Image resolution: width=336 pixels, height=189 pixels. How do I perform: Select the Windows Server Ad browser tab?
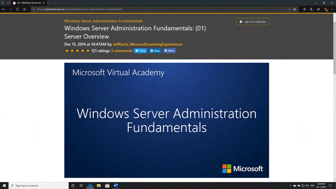coord(31,3)
